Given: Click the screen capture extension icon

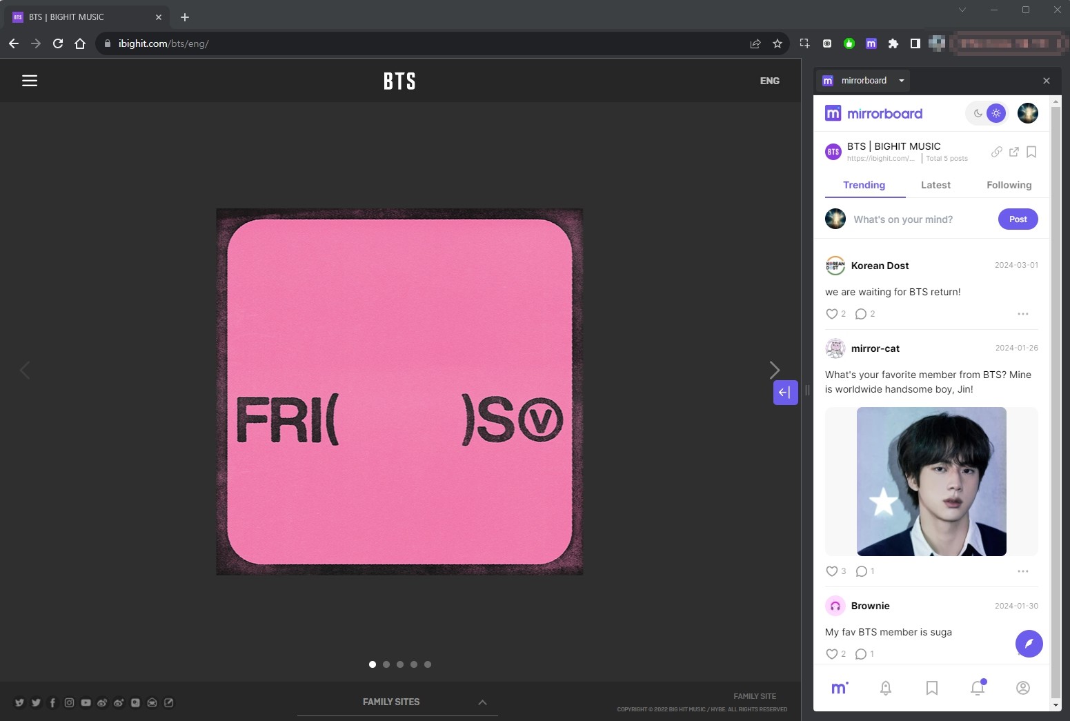Looking at the screenshot, I should pos(804,43).
